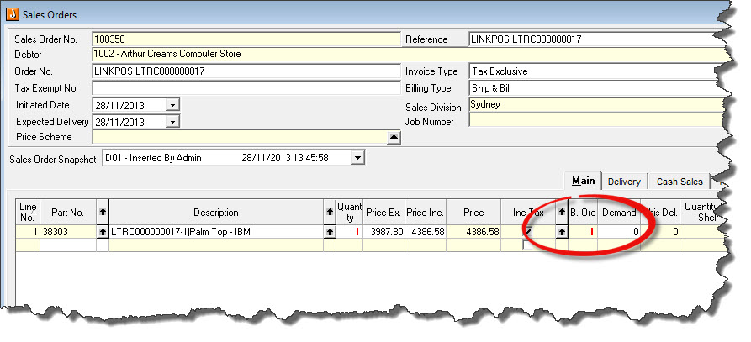
Task: Click the Line No. cell 1
Action: click(x=28, y=232)
